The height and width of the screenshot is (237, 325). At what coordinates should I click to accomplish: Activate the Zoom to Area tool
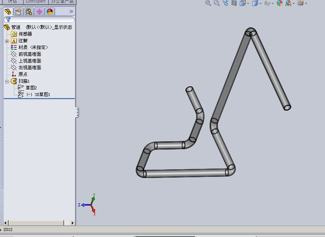pyautogui.click(x=217, y=3)
